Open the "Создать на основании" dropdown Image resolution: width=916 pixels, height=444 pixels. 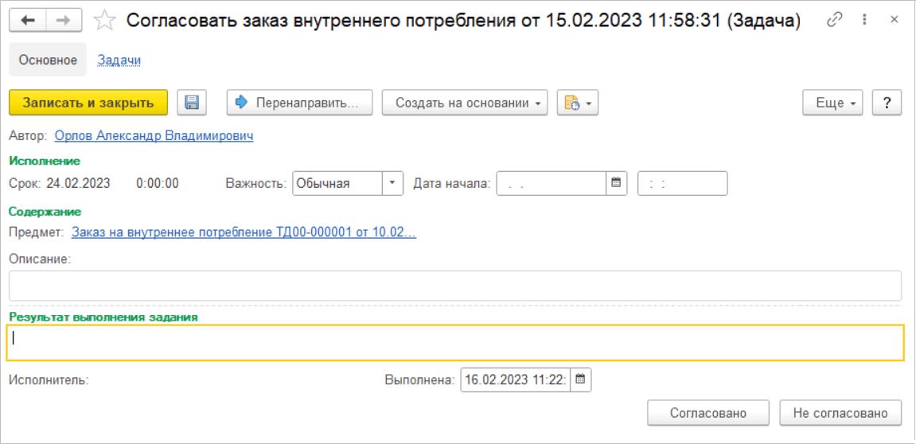coord(465,103)
